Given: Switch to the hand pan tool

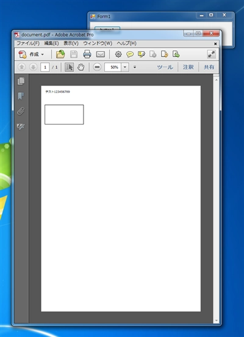Looking at the screenshot, I should 81,67.
